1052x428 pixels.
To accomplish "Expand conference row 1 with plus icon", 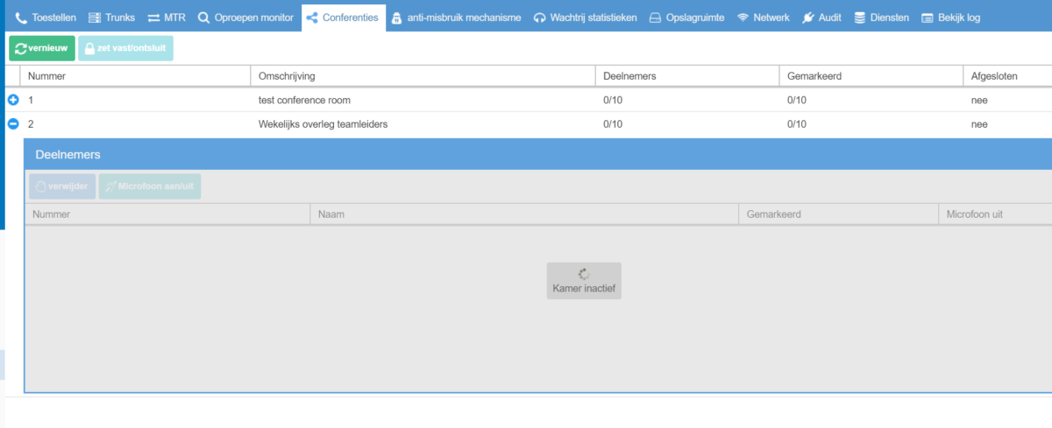I will [x=13, y=101].
